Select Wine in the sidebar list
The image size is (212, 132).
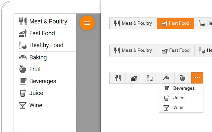pyautogui.click(x=36, y=105)
